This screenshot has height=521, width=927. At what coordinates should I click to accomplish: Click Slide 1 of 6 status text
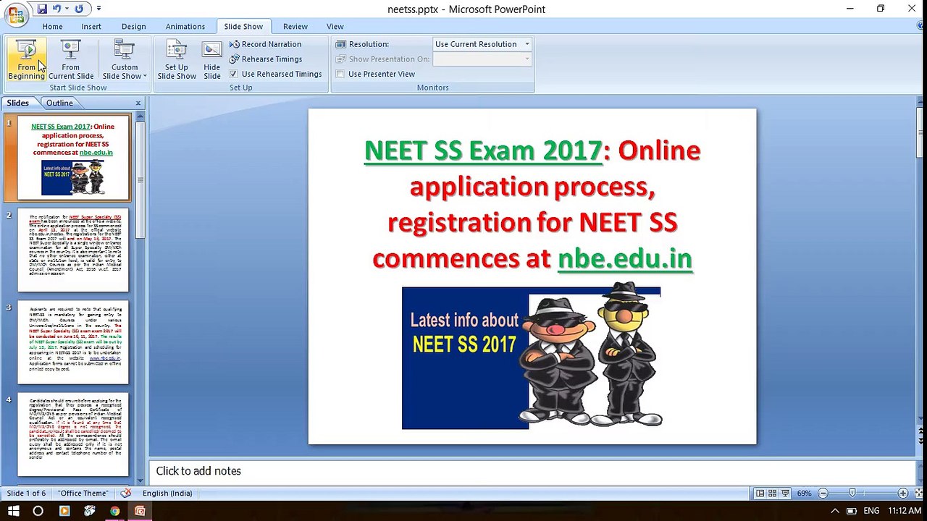click(27, 494)
